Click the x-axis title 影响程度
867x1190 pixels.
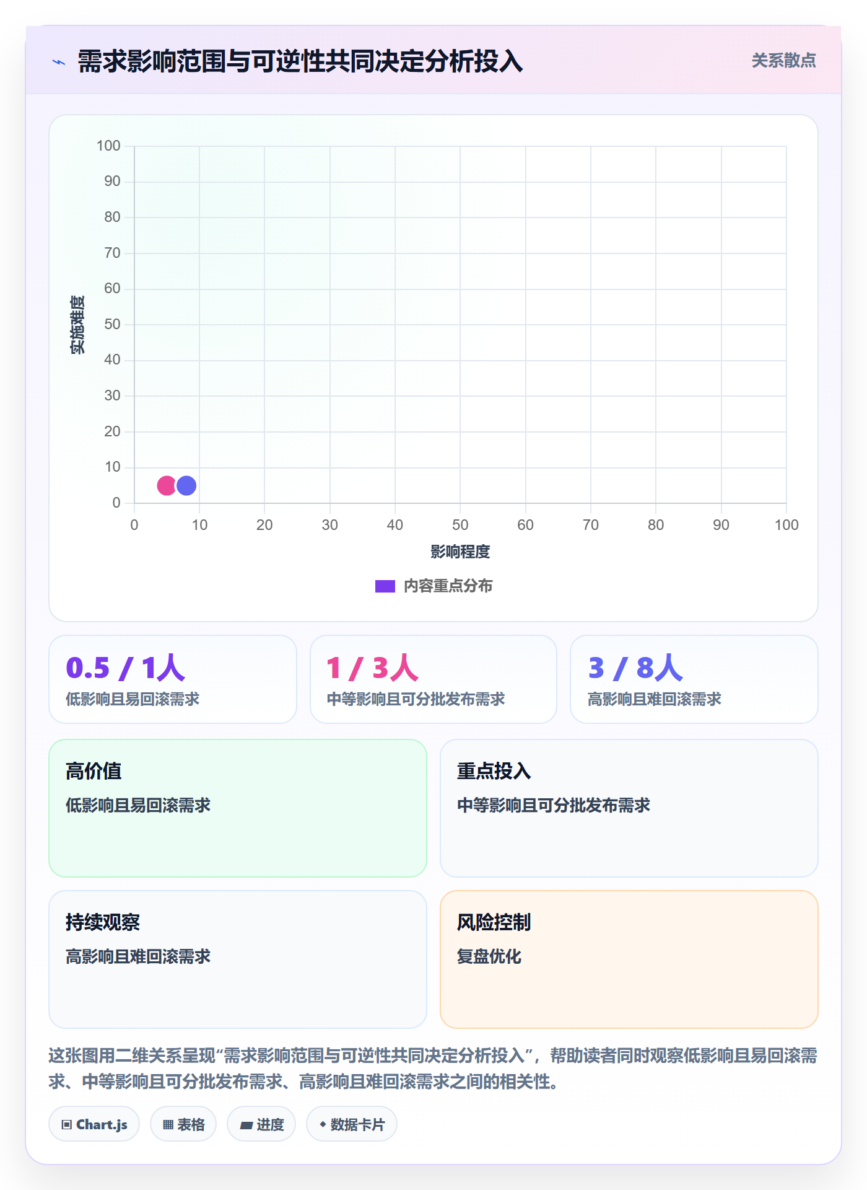coord(460,552)
